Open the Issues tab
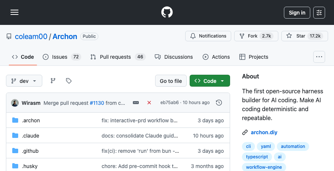The height and width of the screenshot is (171, 334). coord(62,57)
